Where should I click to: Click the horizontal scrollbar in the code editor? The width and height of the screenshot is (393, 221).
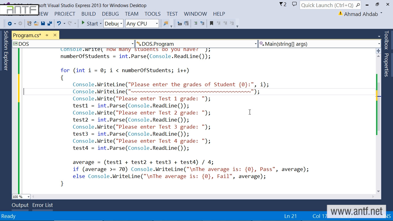coord(203,197)
